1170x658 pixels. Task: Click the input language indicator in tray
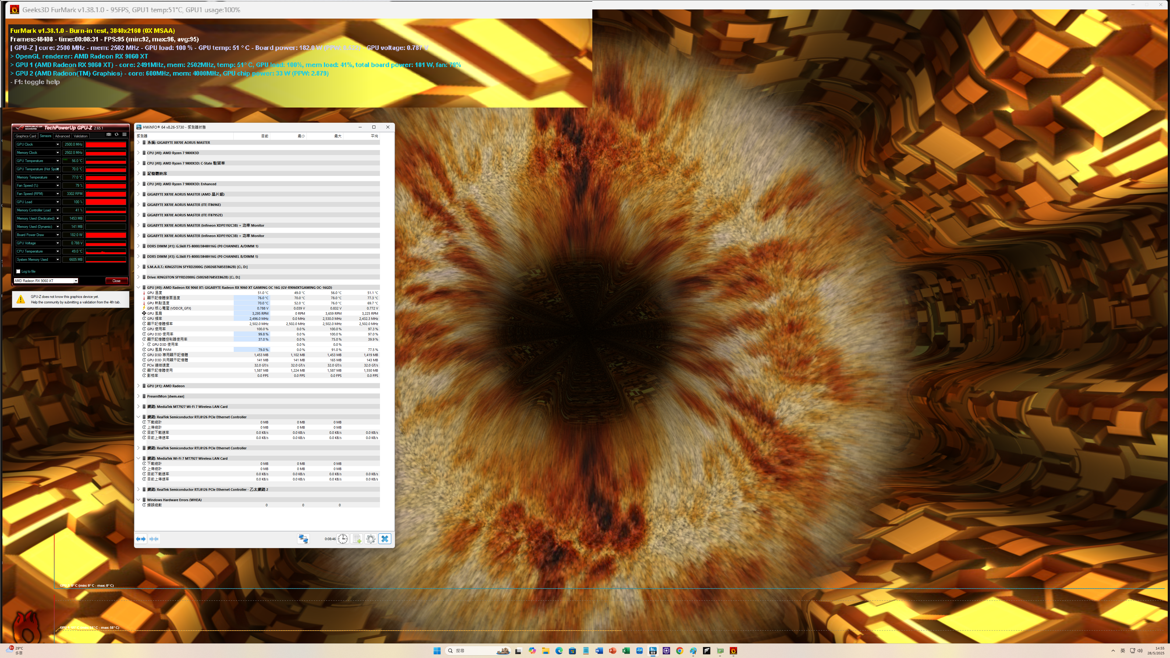click(1123, 651)
